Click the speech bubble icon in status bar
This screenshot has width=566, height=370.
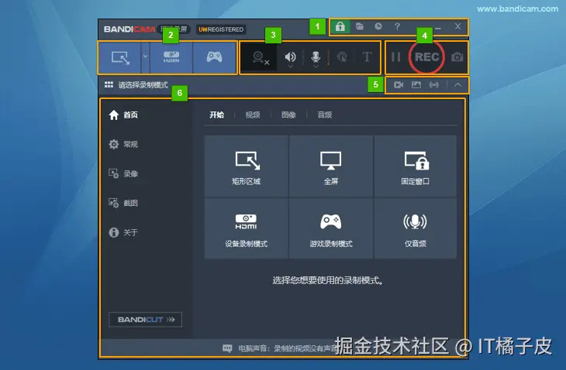(x=227, y=348)
